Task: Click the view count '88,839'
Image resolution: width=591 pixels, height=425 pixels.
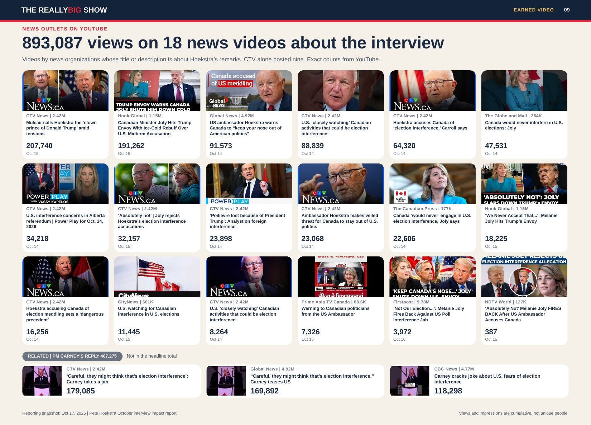Action: pos(313,146)
